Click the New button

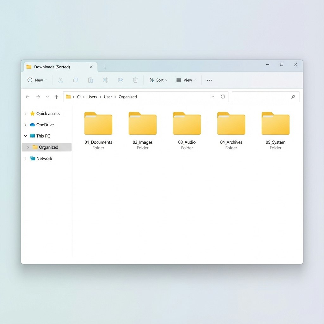coord(37,80)
